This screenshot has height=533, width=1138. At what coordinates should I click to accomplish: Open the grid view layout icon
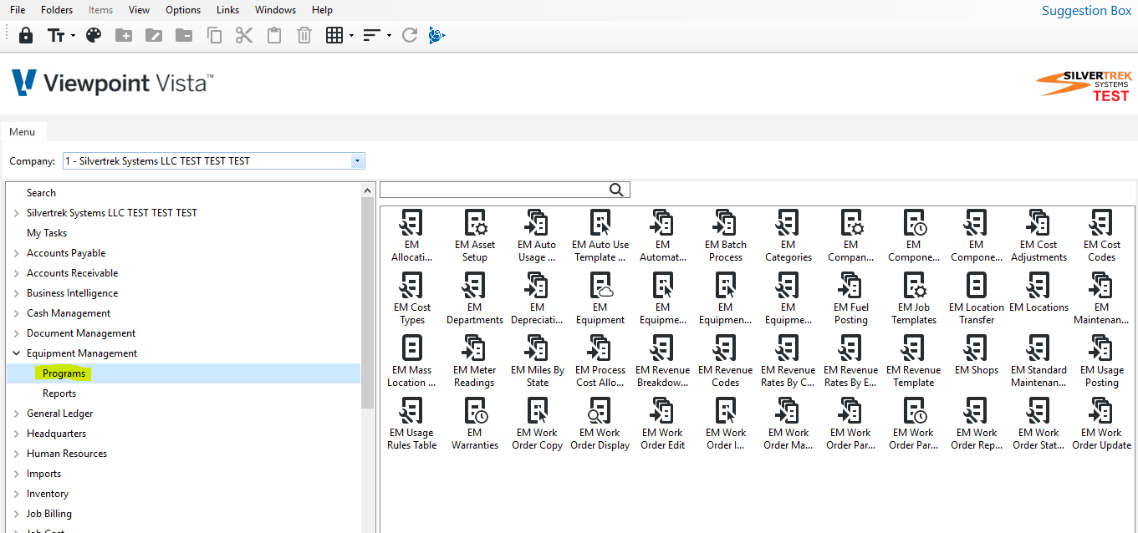[x=334, y=35]
